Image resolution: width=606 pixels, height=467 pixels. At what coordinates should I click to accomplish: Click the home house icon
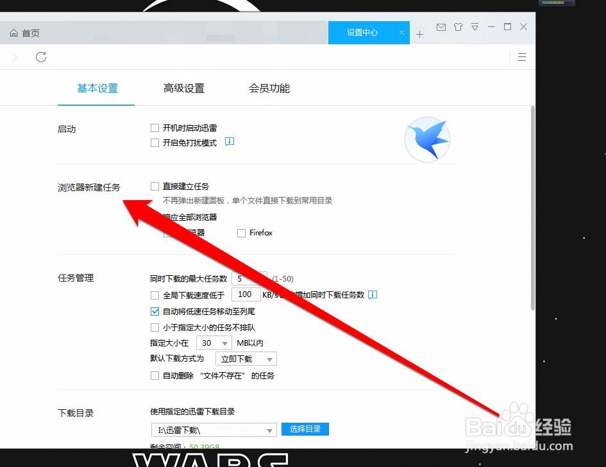point(13,33)
